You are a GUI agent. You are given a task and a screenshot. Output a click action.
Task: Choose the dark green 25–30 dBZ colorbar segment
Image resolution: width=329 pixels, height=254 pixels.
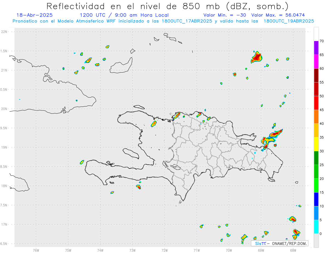click(316, 158)
